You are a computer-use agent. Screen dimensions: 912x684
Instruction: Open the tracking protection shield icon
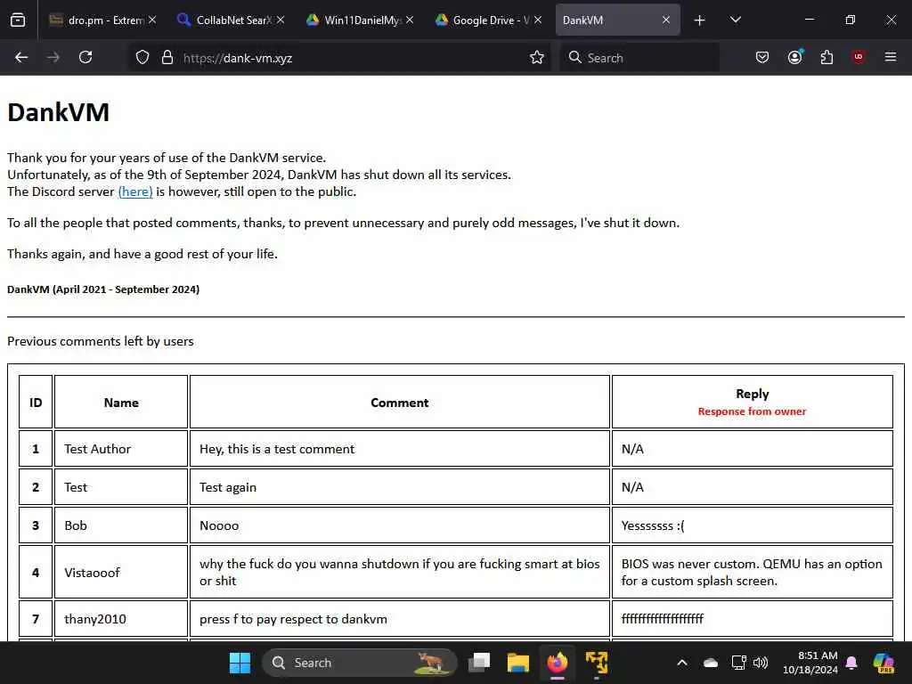click(x=142, y=58)
